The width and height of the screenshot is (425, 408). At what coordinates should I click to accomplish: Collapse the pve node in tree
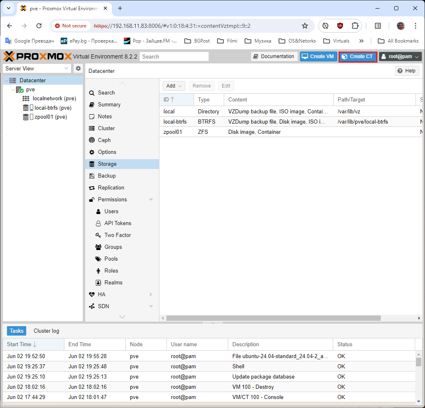tap(13, 90)
